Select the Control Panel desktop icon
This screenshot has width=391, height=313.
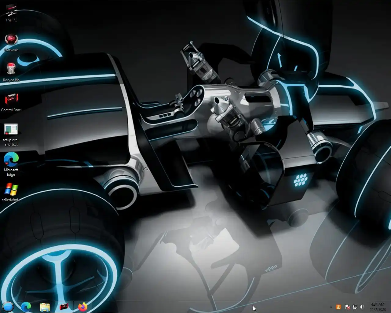click(11, 103)
